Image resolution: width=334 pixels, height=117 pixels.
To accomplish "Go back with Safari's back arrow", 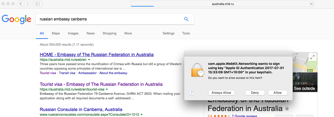I will click(x=21, y=4).
